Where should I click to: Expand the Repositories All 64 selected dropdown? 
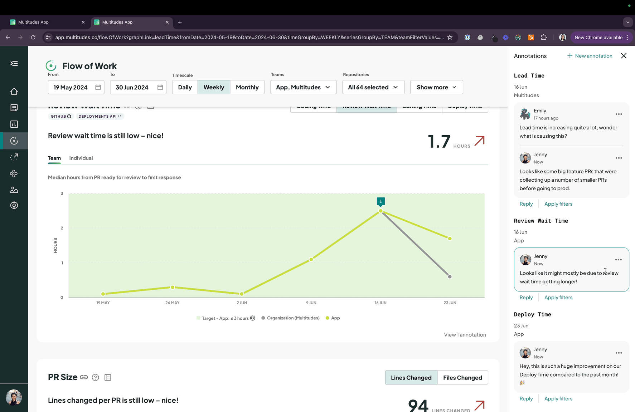coord(373,87)
